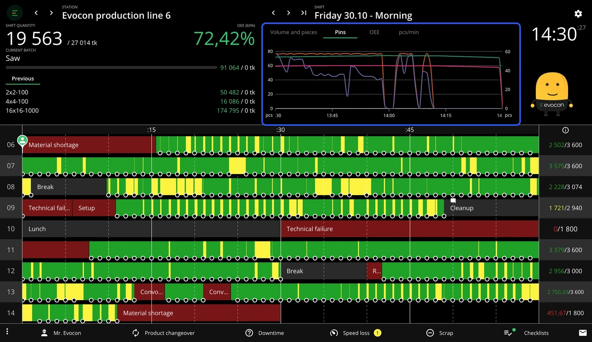Select the Pins chart tab
The image size is (592, 342).
pyautogui.click(x=340, y=33)
